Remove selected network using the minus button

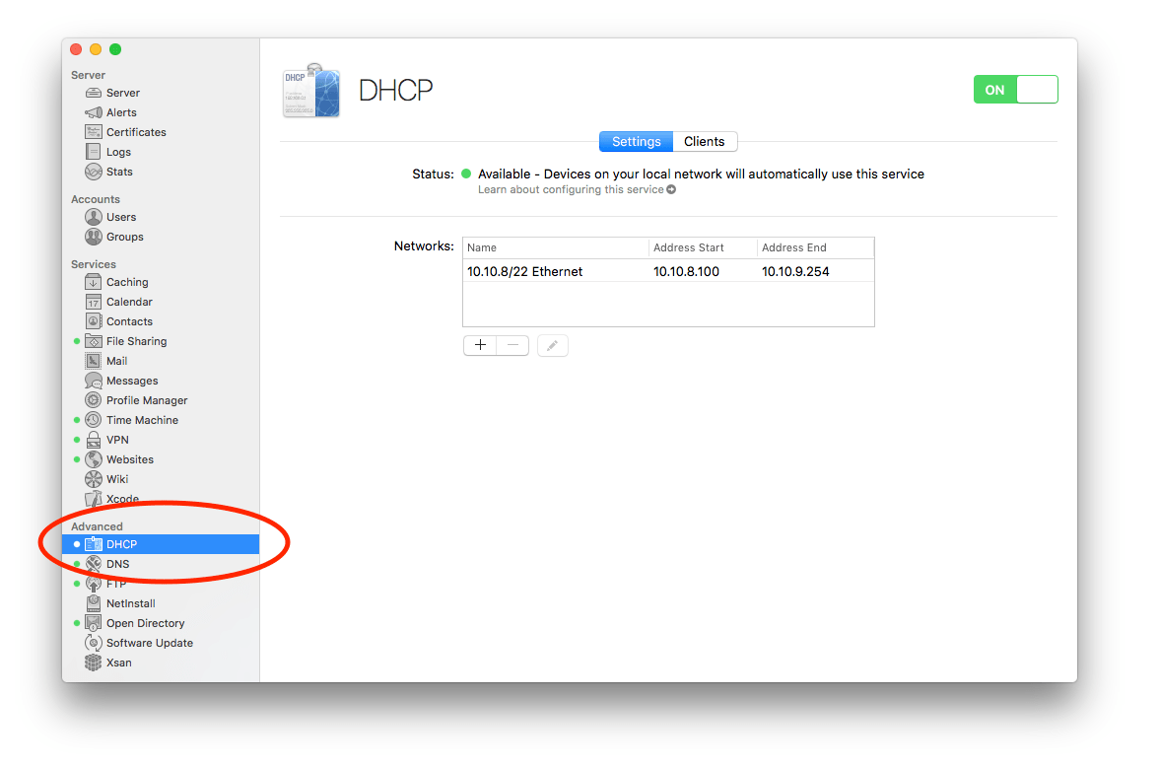(x=511, y=345)
